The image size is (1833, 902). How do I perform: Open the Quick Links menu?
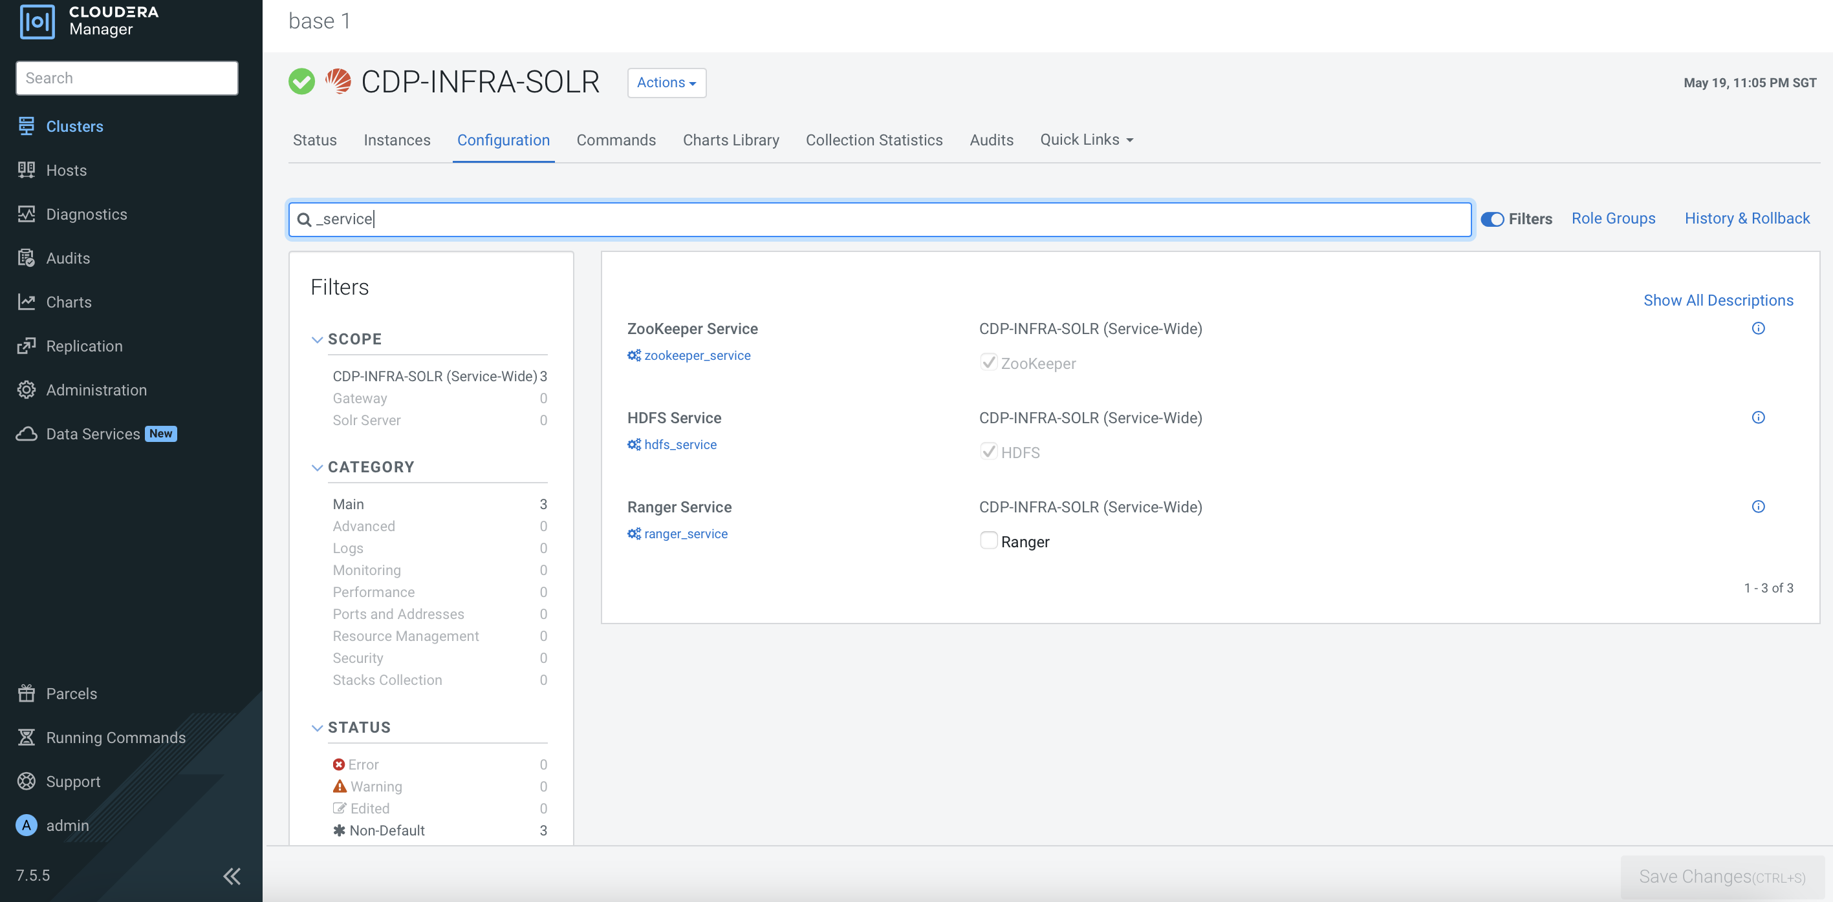click(x=1085, y=140)
